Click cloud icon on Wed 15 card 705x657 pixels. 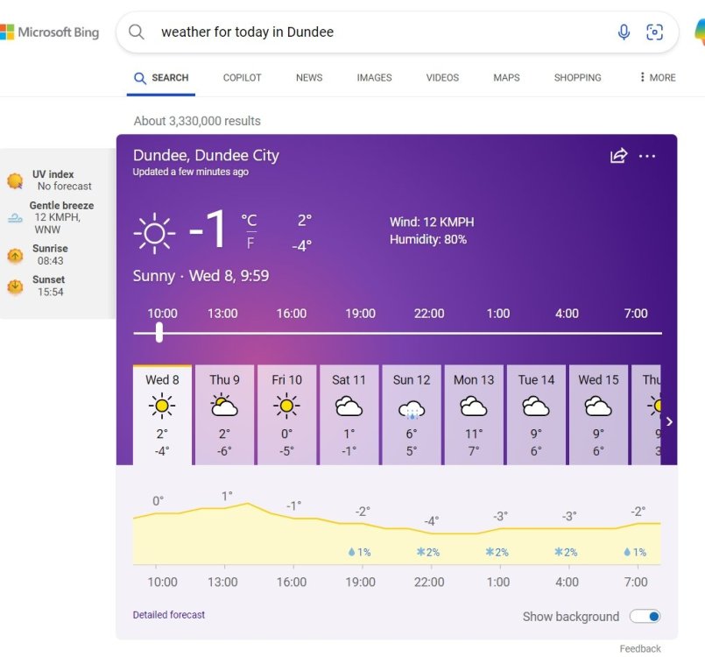pyautogui.click(x=598, y=406)
